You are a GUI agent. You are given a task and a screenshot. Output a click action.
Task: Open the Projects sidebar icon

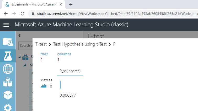click(x=8, y=42)
